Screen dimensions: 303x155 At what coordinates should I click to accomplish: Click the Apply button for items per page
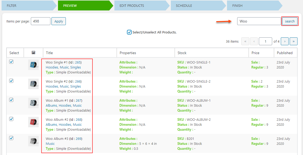59,21
